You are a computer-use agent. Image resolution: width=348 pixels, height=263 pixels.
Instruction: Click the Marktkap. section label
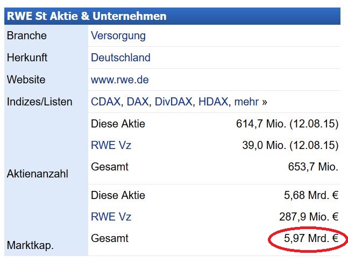click(x=30, y=246)
